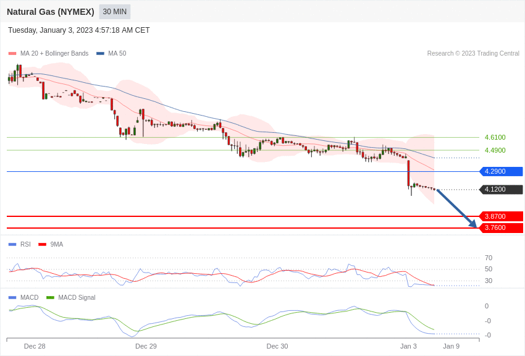Click the Dec 30 date label
The image size is (525, 356).
(277, 346)
